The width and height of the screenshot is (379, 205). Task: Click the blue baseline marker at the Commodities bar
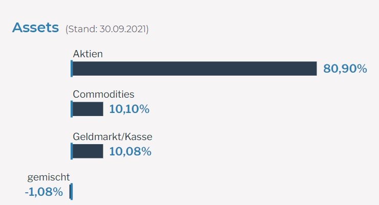[72, 109]
